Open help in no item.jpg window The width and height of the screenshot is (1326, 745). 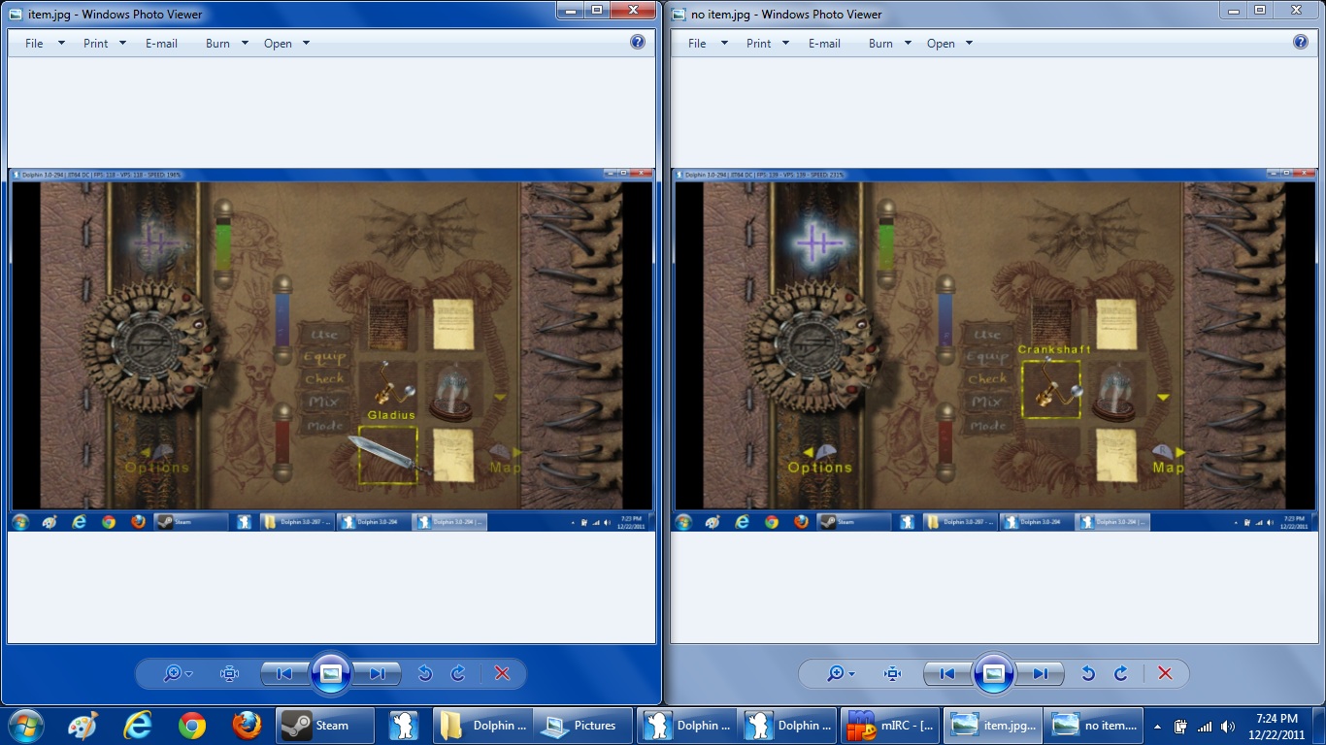pos(1301,43)
